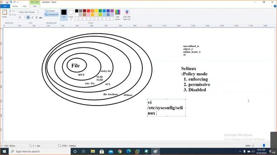
Task: Switch to the View ribbon tab
Action: [25, 6]
